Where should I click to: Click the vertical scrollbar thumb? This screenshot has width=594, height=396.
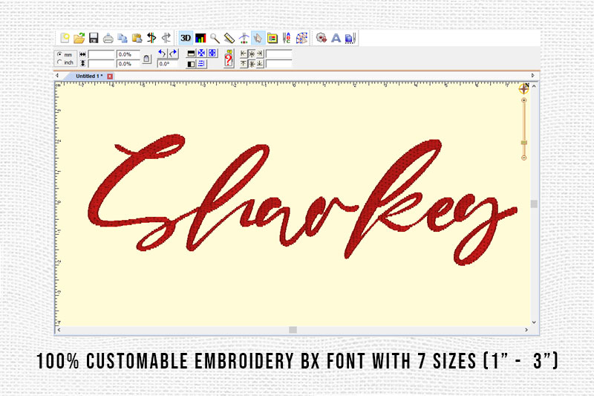click(x=534, y=204)
